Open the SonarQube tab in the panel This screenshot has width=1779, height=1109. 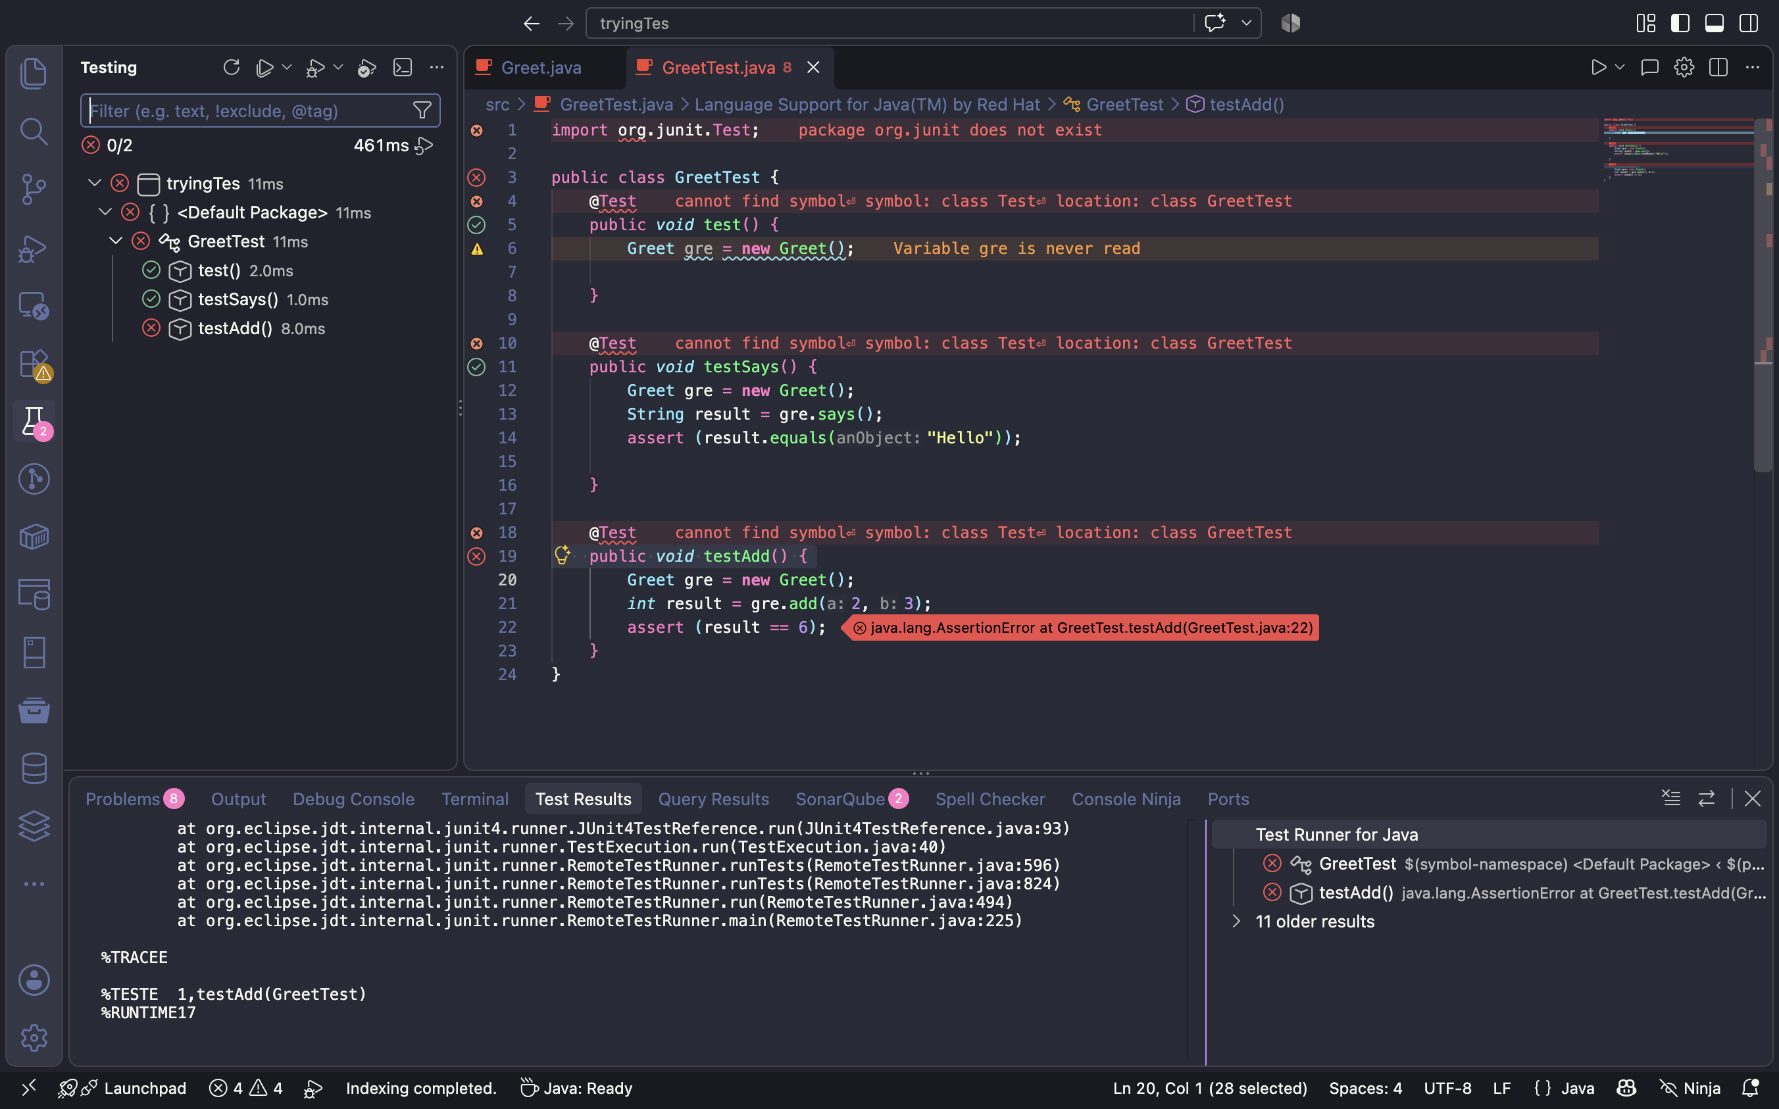[x=852, y=799]
